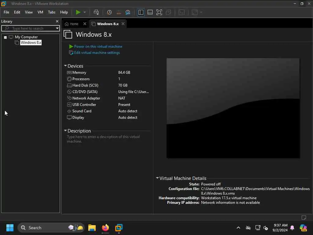The image size is (313, 235).
Task: Collapse the Description section
Action: click(x=65, y=130)
